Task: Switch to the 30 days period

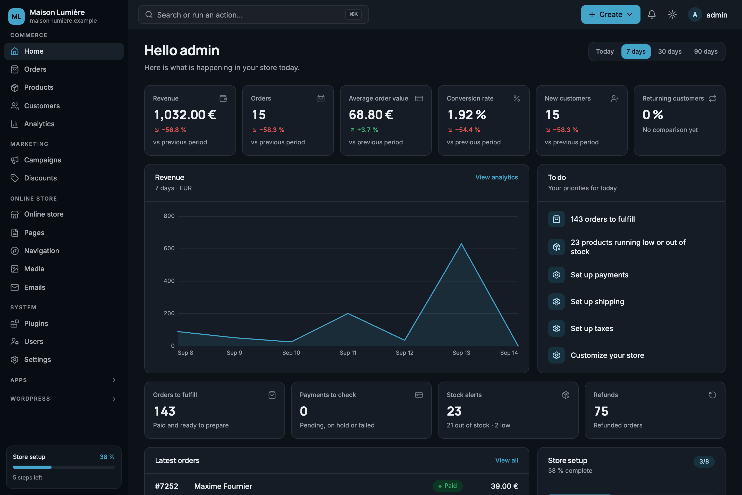Action: click(669, 52)
